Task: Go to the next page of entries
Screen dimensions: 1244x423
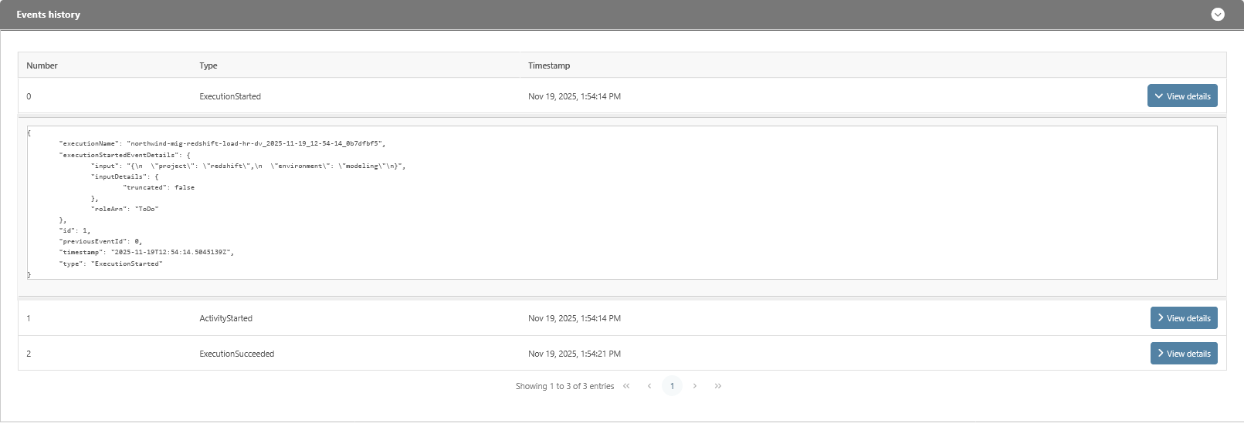Action: click(x=695, y=386)
